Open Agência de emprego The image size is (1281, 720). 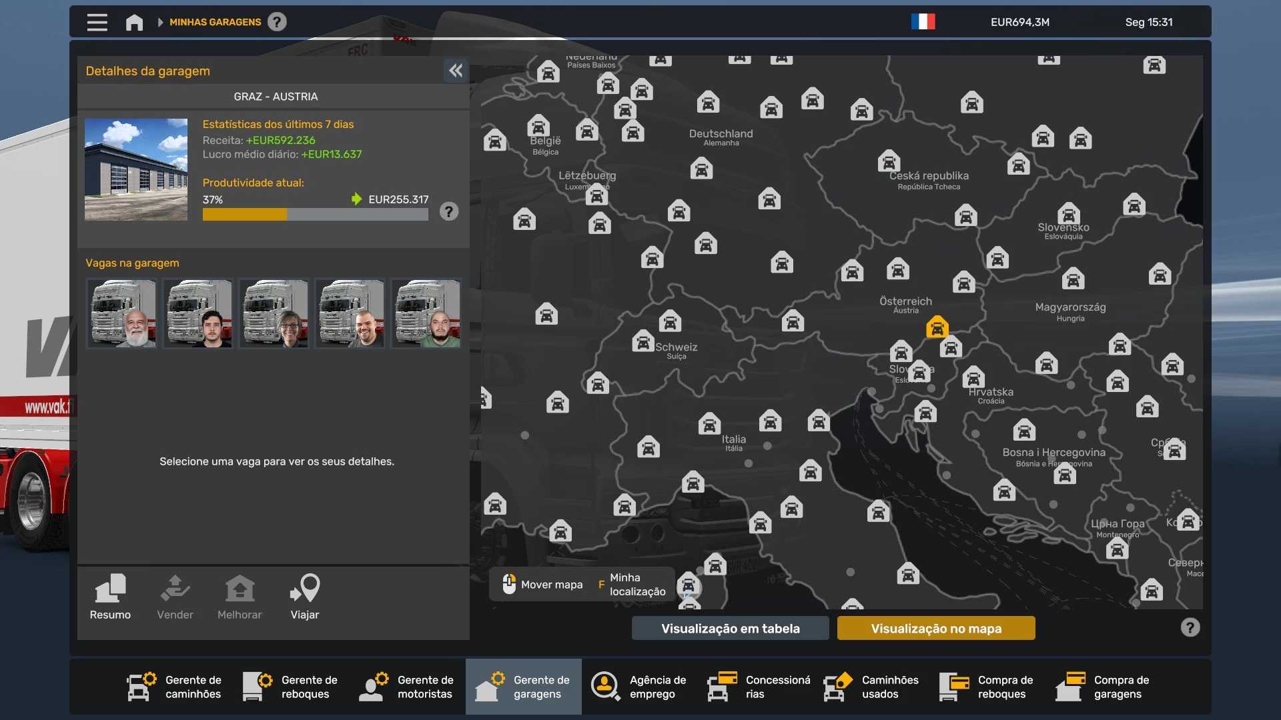(639, 687)
